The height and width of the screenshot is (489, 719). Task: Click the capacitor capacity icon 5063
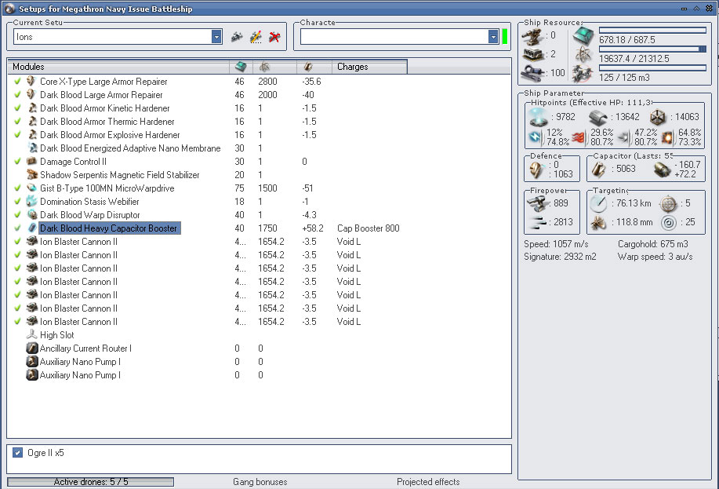tap(598, 169)
